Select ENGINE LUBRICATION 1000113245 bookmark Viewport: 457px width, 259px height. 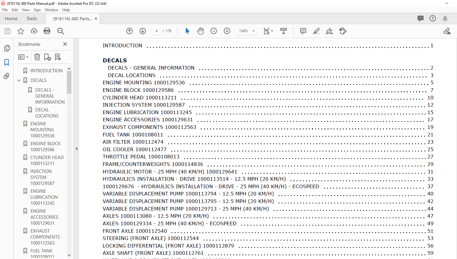point(44,197)
